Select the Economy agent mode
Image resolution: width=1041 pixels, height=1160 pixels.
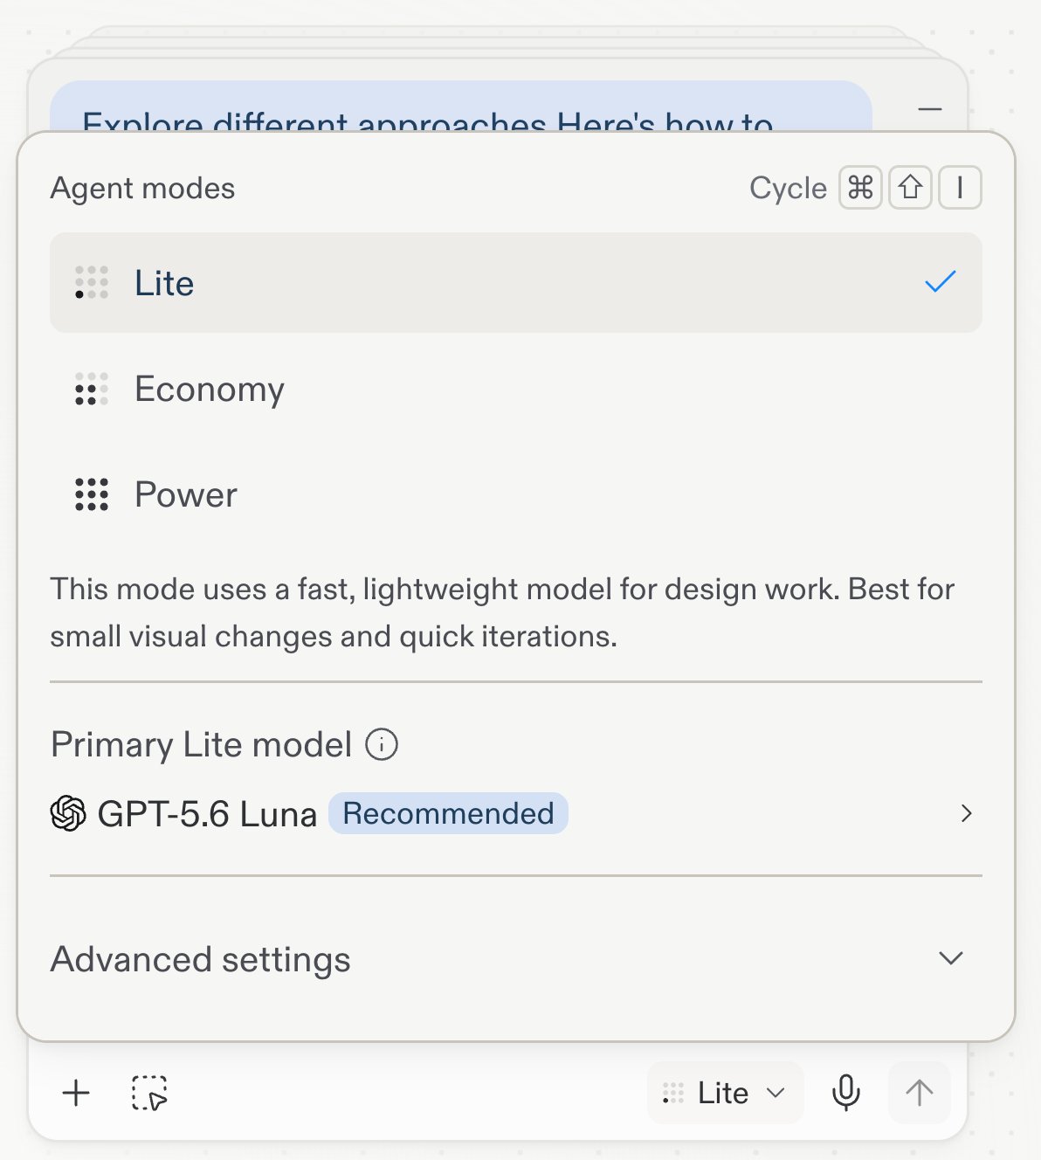tap(515, 389)
